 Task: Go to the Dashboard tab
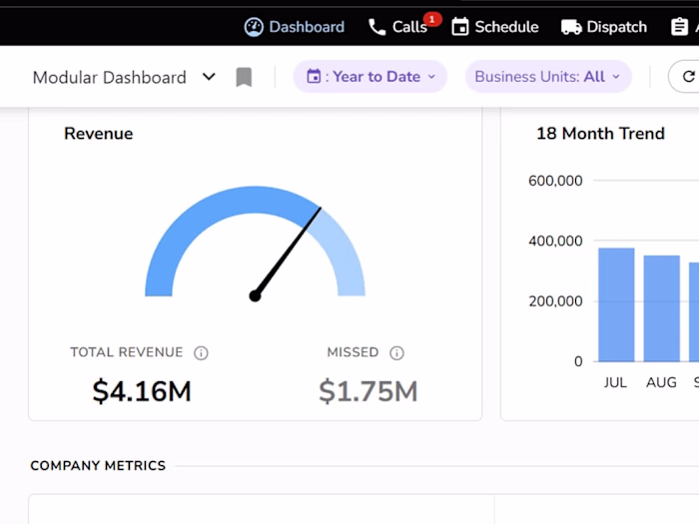click(x=306, y=27)
